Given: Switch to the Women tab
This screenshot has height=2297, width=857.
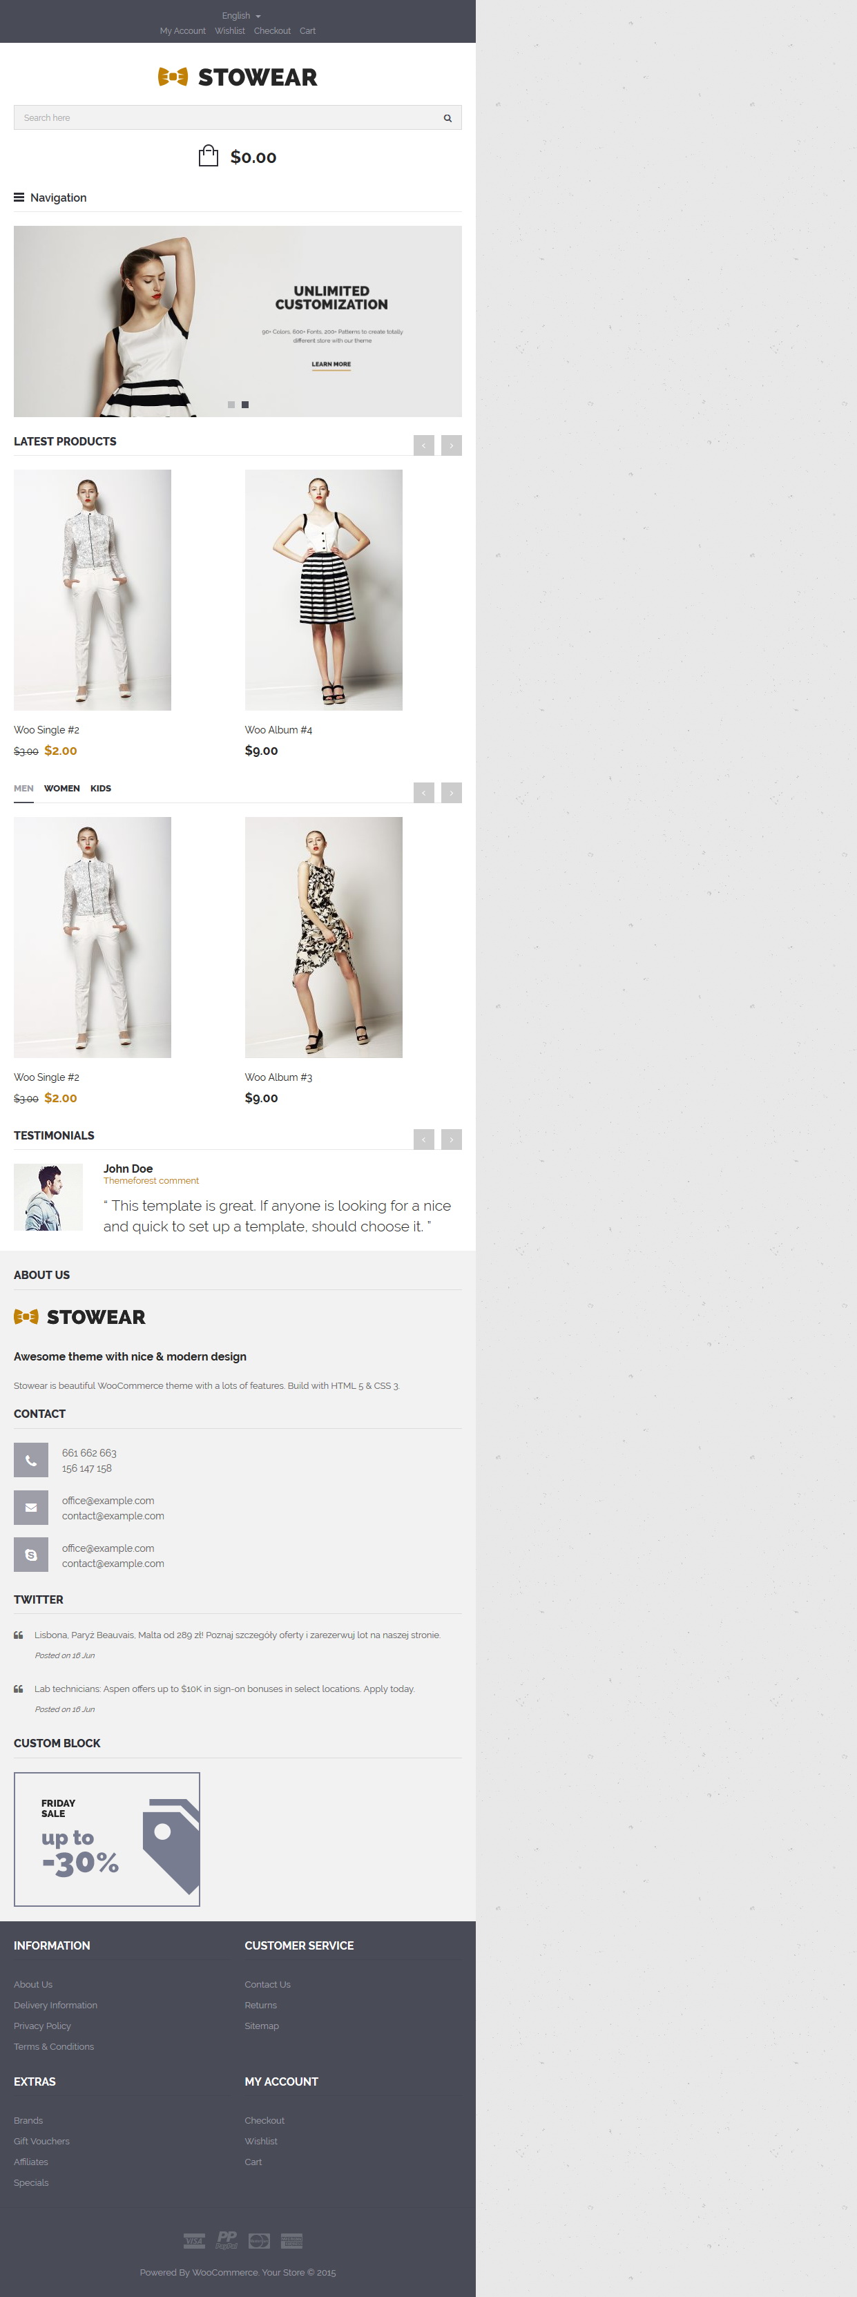Looking at the screenshot, I should pos(61,788).
